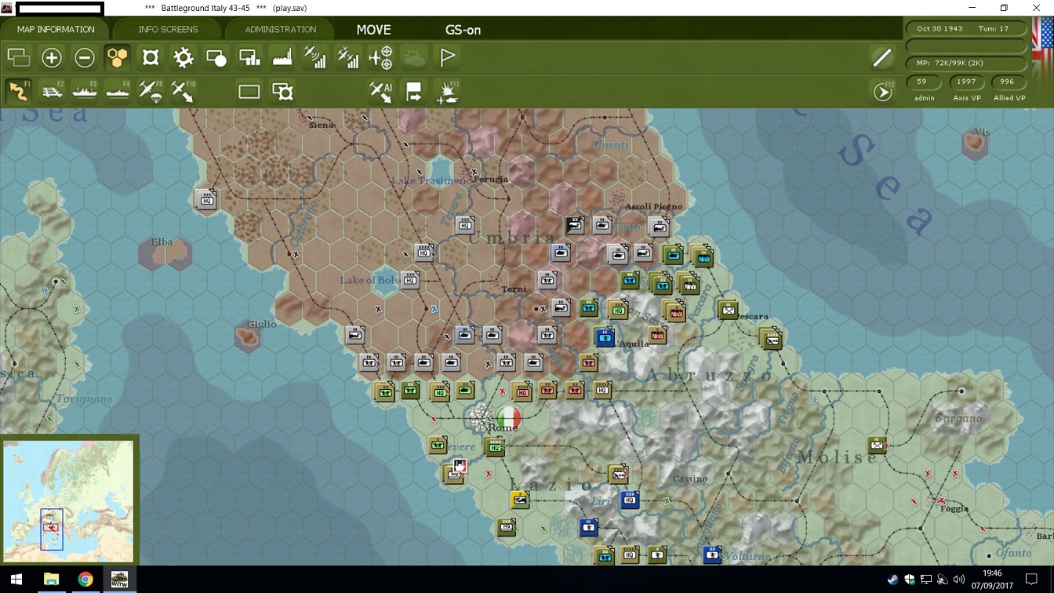Open the Windows Start menu
The image size is (1054, 593).
pos(16,580)
